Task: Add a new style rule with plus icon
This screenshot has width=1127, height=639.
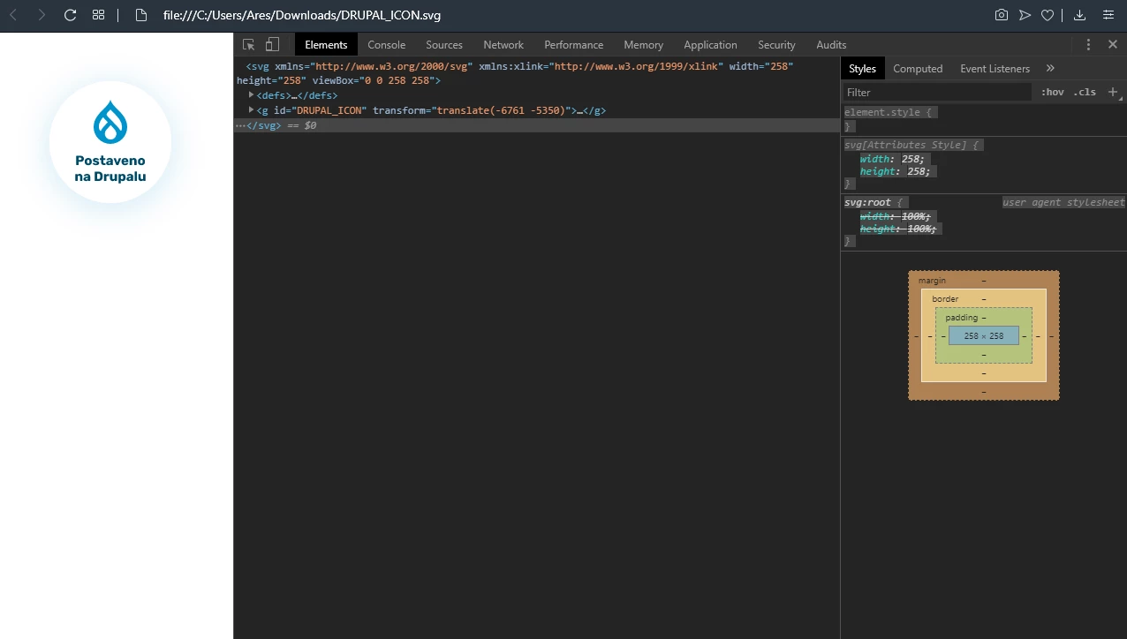Action: point(1113,92)
